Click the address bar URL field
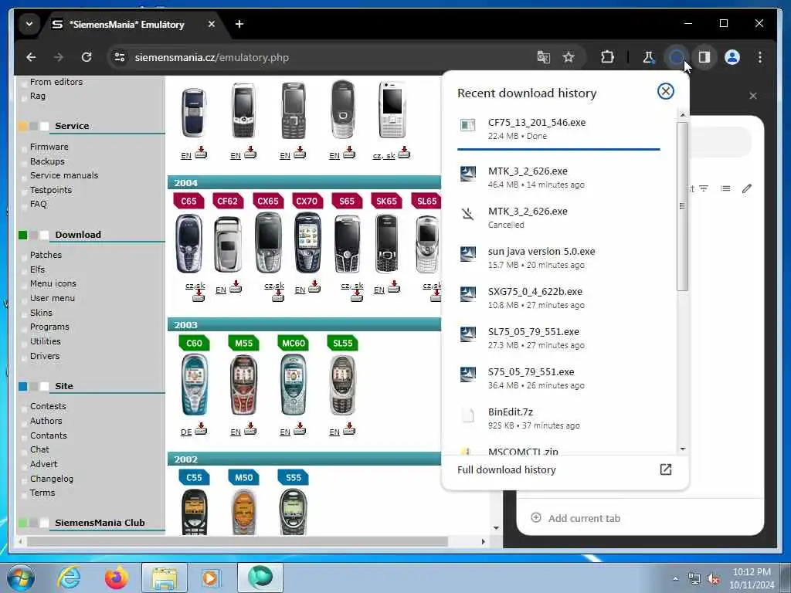This screenshot has width=791, height=593. tap(323, 57)
